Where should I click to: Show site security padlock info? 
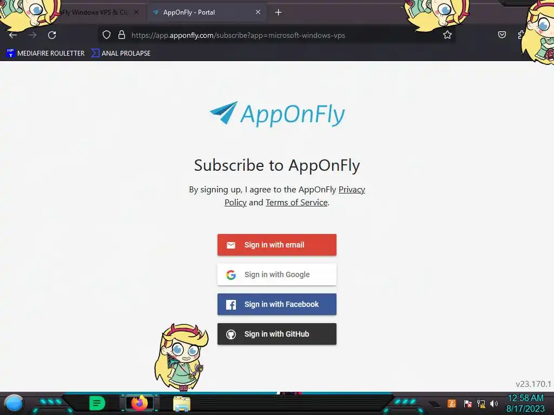click(x=122, y=35)
